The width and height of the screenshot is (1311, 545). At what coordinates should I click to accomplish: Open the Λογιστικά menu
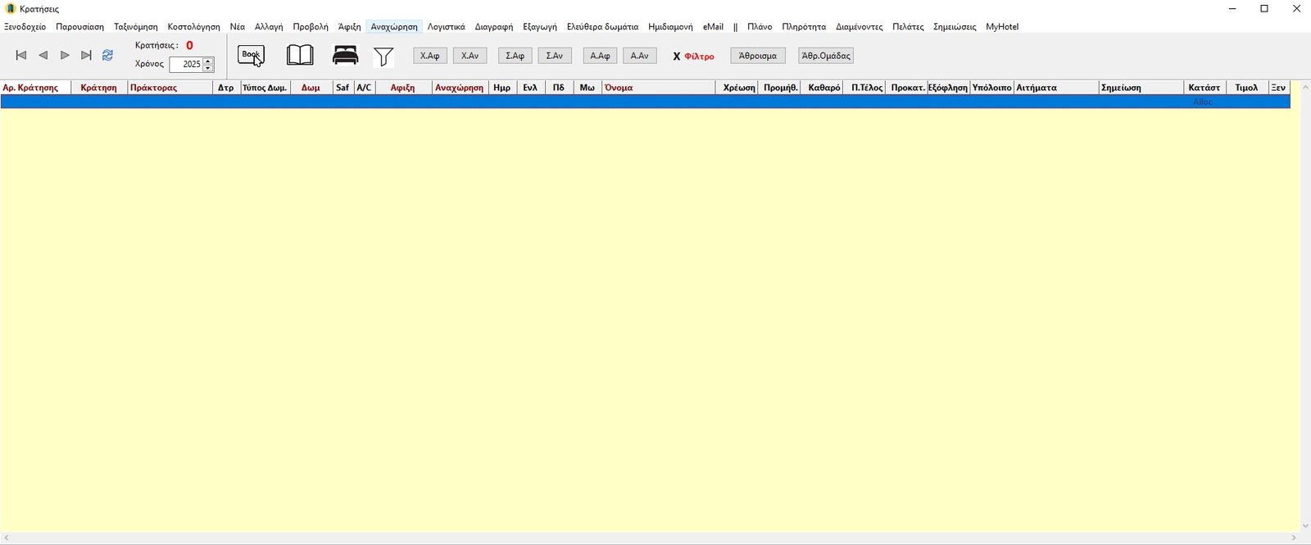pos(446,27)
